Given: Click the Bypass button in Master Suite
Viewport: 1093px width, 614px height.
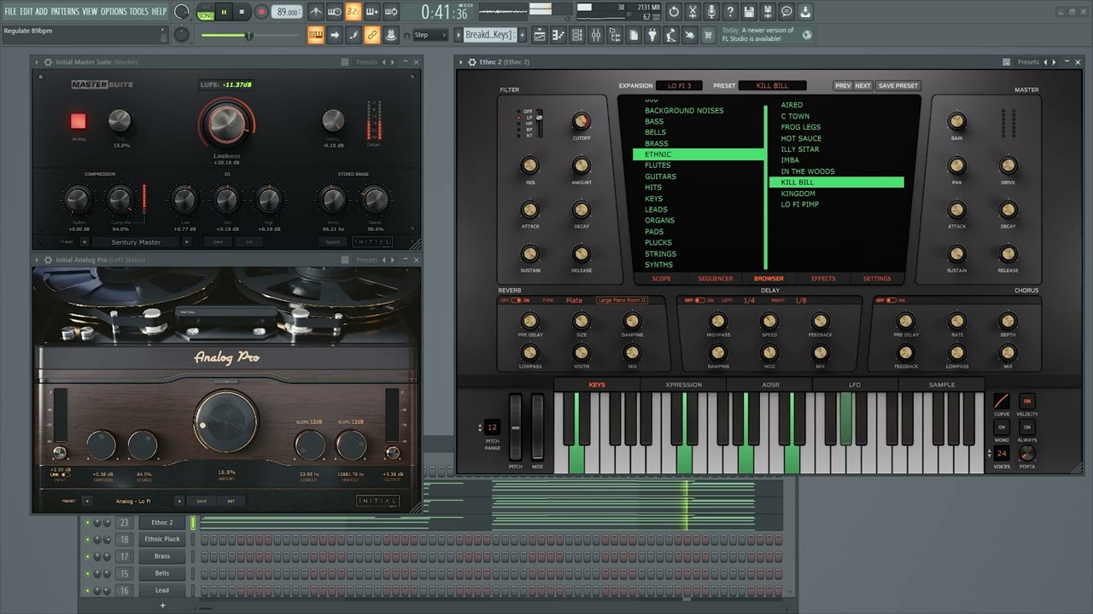Looking at the screenshot, I should point(333,242).
